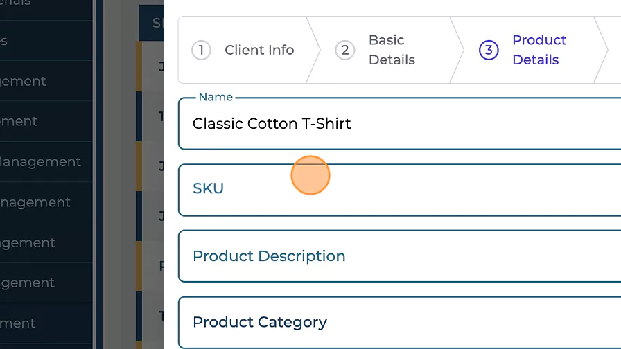Click the step 3 number circle
621x349 pixels.
click(x=489, y=50)
